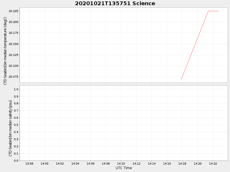Image resolution: width=230 pixels, height=172 pixels.
Task: Click the salinity tick value 0.9
Action: [16, 96]
